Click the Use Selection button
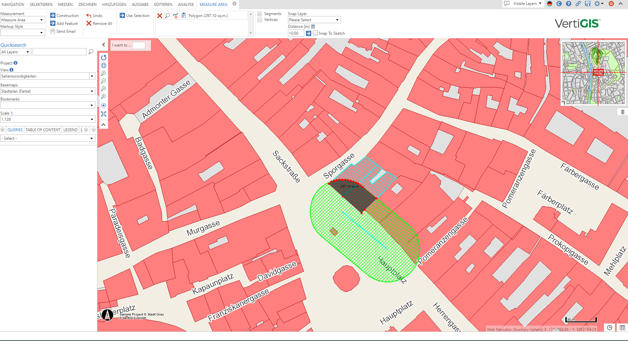Screen dimensions: 628x341 134,16
